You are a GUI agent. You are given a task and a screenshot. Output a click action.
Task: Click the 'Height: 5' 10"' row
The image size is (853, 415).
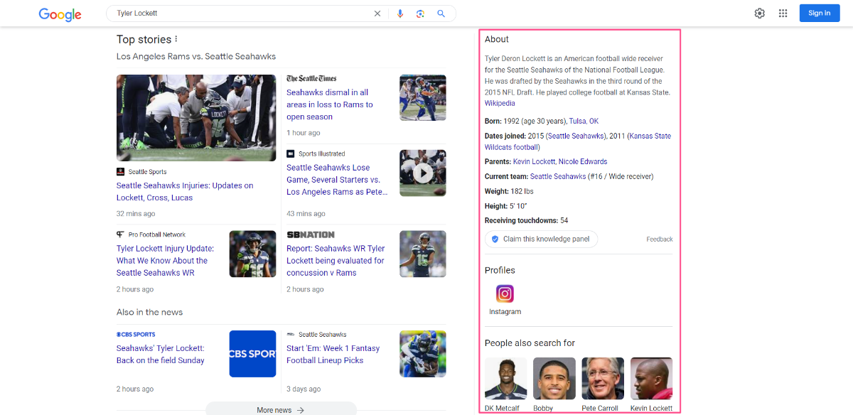tap(505, 206)
